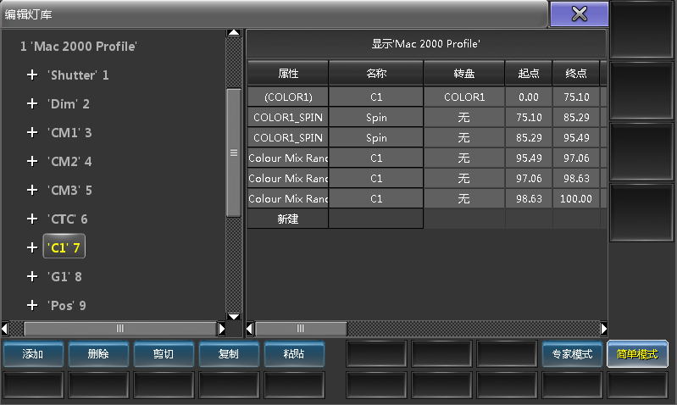The height and width of the screenshot is (405, 677).
Task: Click the first COLOR1_SPIN attribute cell
Action: tap(288, 117)
